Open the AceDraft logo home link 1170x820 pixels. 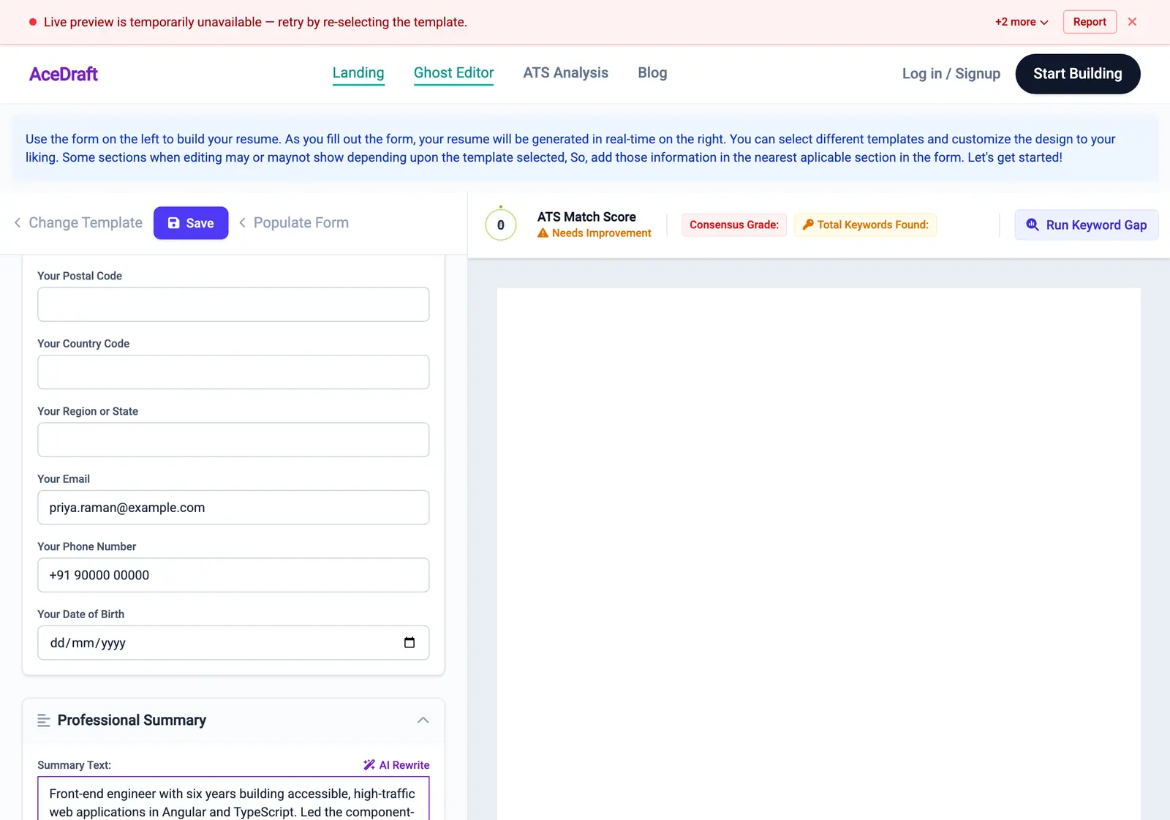tap(64, 74)
